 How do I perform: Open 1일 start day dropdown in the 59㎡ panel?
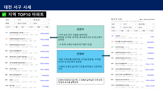tap(23, 27)
